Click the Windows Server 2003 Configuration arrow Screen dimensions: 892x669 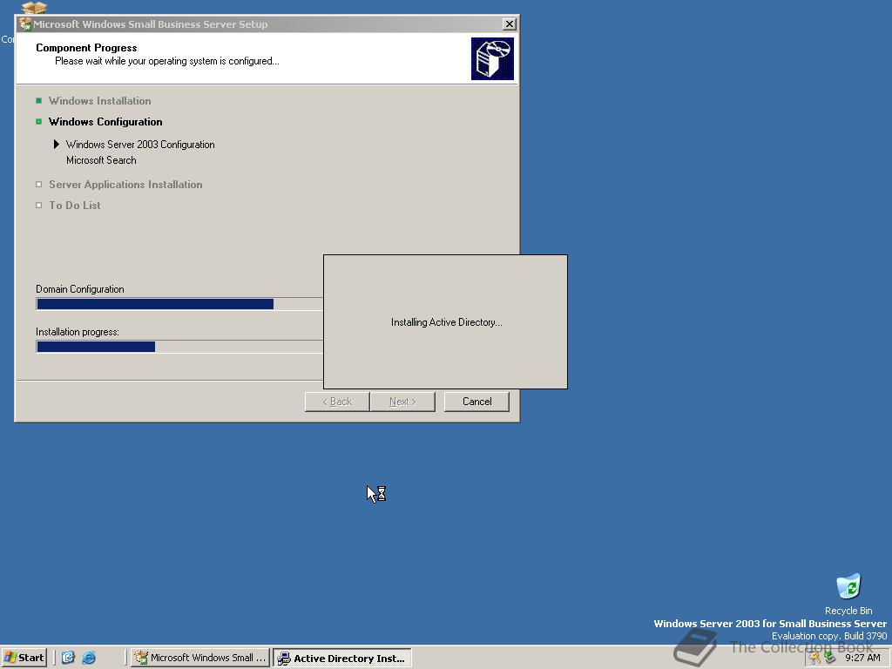point(57,145)
